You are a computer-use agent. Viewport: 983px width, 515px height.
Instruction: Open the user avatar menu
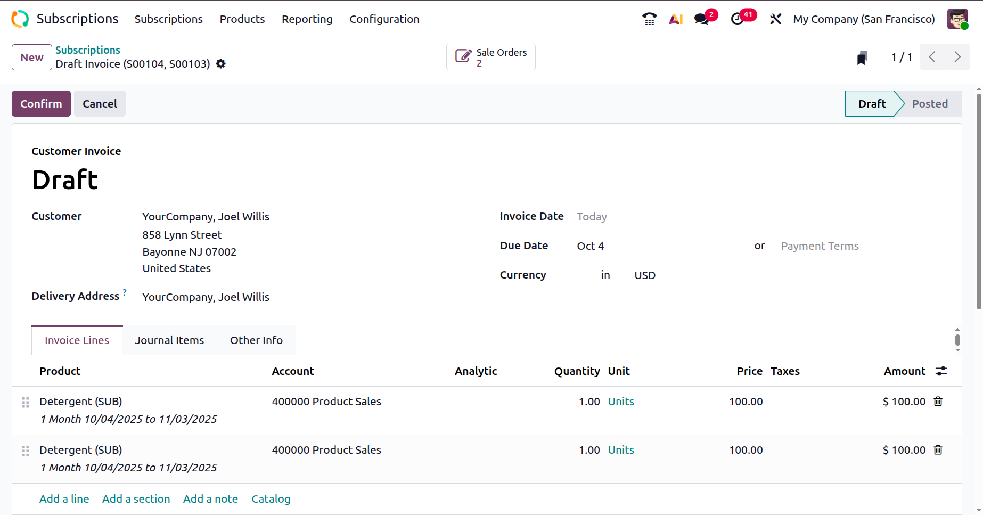[957, 19]
